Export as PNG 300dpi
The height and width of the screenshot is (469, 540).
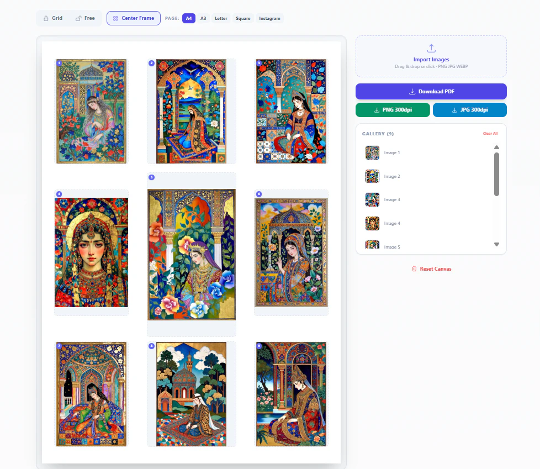(393, 110)
